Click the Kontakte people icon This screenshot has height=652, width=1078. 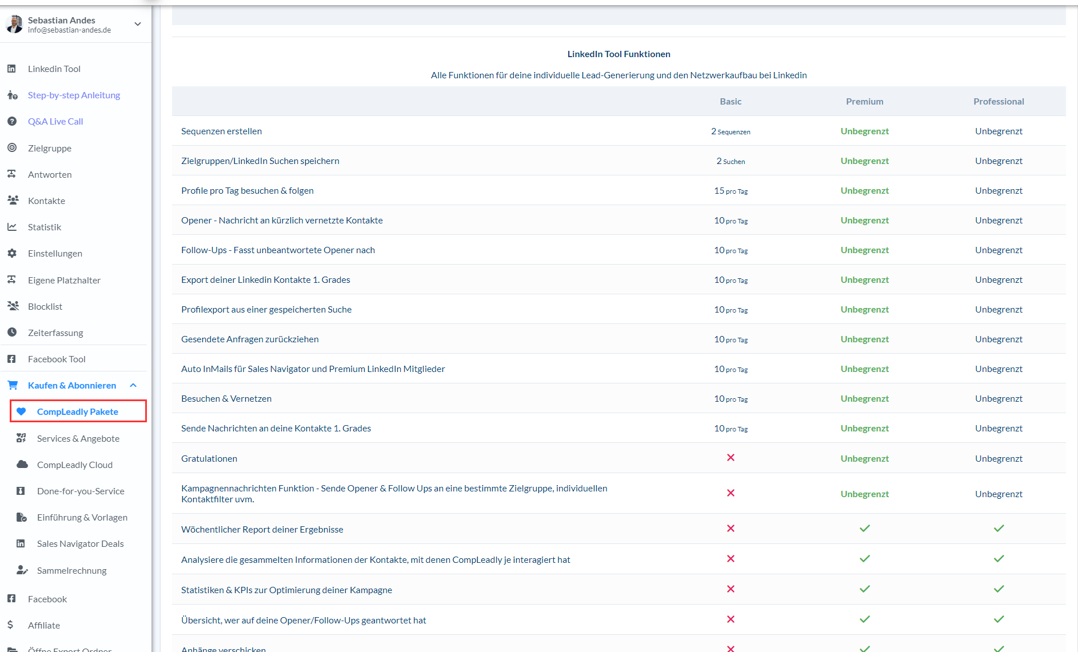pos(13,201)
